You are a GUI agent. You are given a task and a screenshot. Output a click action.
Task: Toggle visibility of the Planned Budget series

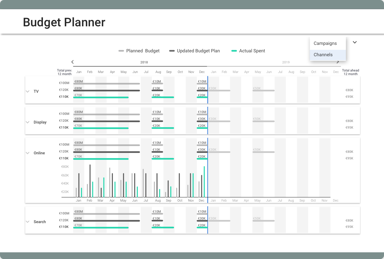[x=121, y=51]
